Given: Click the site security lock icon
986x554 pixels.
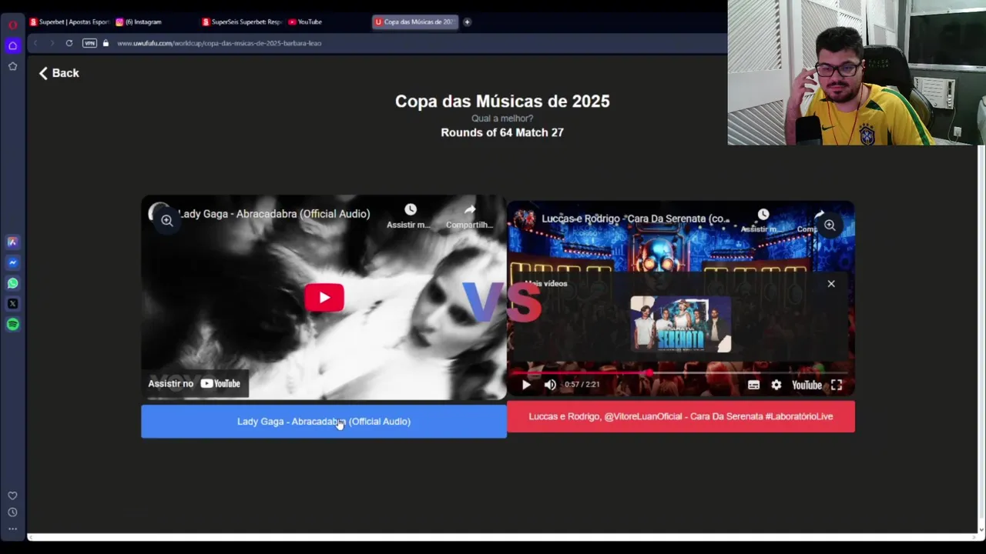Looking at the screenshot, I should [106, 43].
